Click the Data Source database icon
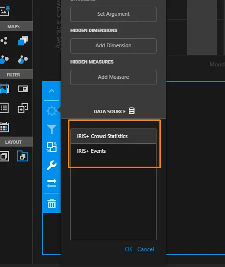The height and width of the screenshot is (267, 225). pyautogui.click(x=132, y=111)
